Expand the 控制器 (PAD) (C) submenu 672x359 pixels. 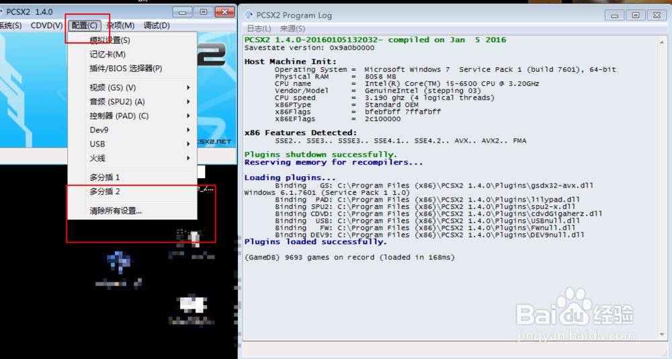[132, 116]
